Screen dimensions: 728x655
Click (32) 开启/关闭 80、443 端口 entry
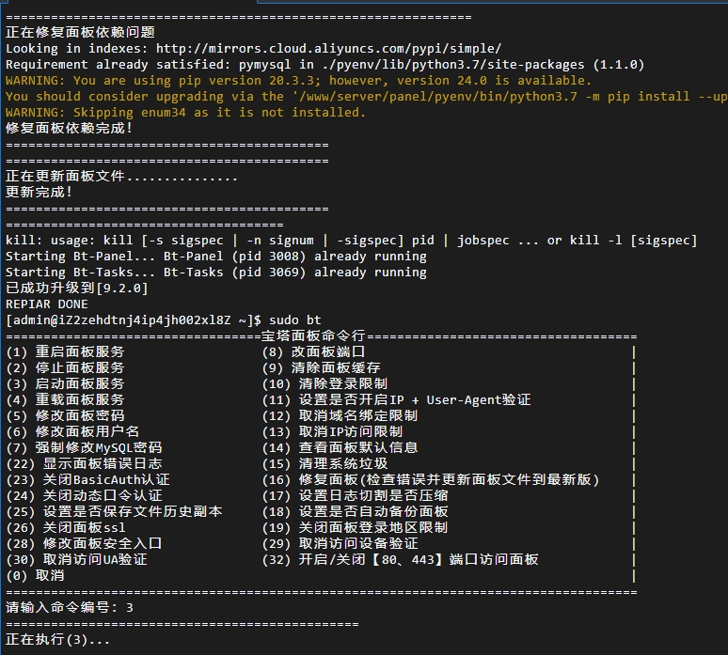[x=401, y=559]
